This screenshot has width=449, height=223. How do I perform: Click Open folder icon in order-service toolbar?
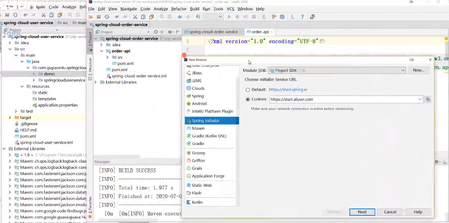(x=91, y=17)
